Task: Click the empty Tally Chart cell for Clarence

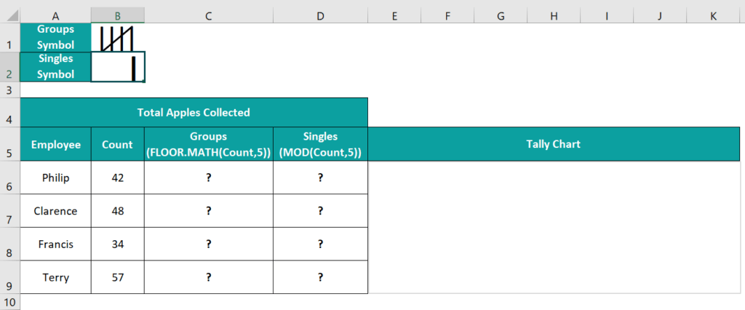Action: (554, 210)
